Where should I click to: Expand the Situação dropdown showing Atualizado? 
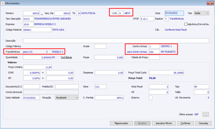tap(67, 98)
